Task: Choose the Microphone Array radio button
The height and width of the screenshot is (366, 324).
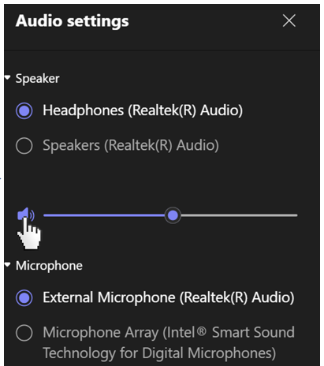Action: tap(24, 333)
